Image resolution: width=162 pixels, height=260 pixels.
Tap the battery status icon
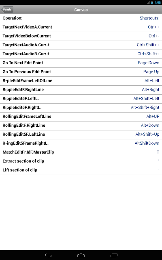click(152, 2)
